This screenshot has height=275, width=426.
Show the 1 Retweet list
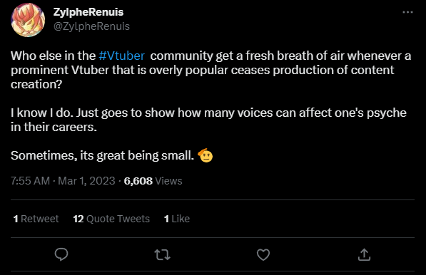pos(36,219)
